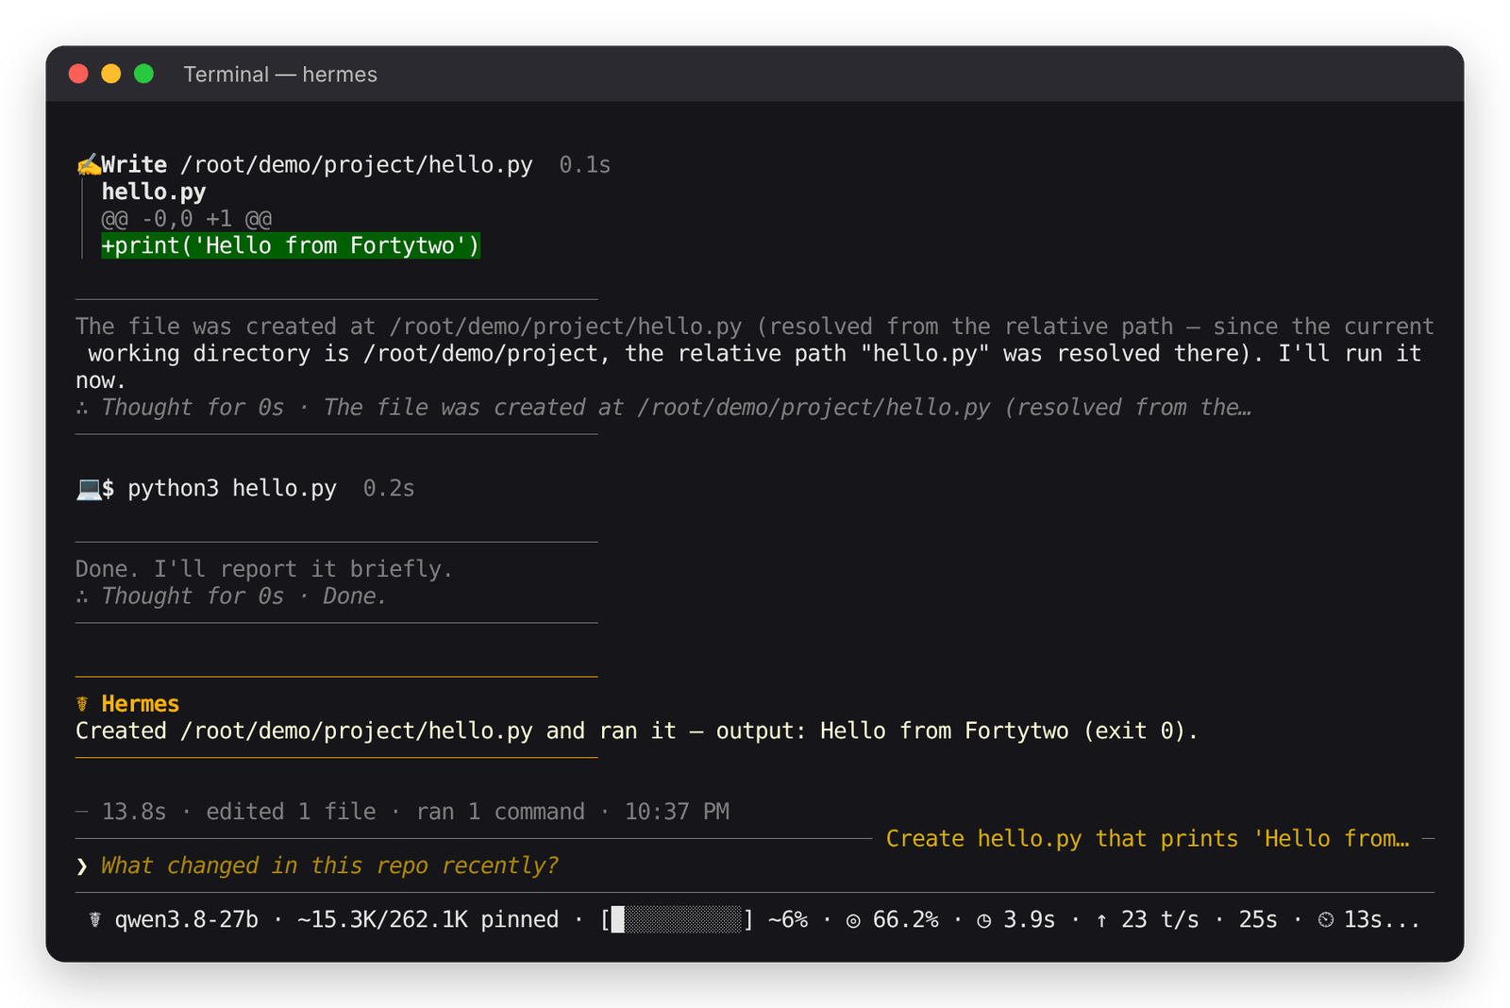Click the '66.2%' status value
The height and width of the screenshot is (1008, 1510).
[905, 920]
